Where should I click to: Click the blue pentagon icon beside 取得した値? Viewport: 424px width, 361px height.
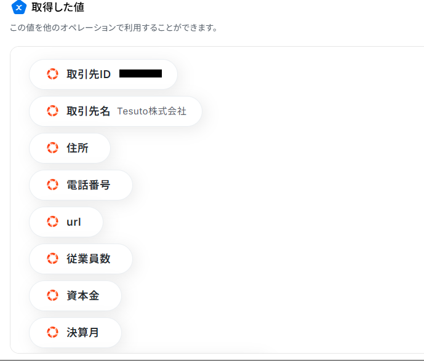(x=19, y=7)
